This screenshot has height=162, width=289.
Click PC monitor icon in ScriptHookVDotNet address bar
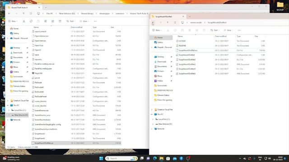coord(182,22)
